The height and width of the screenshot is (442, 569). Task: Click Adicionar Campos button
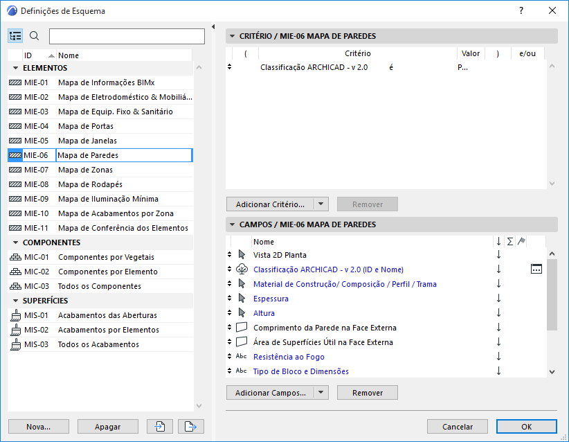point(271,393)
